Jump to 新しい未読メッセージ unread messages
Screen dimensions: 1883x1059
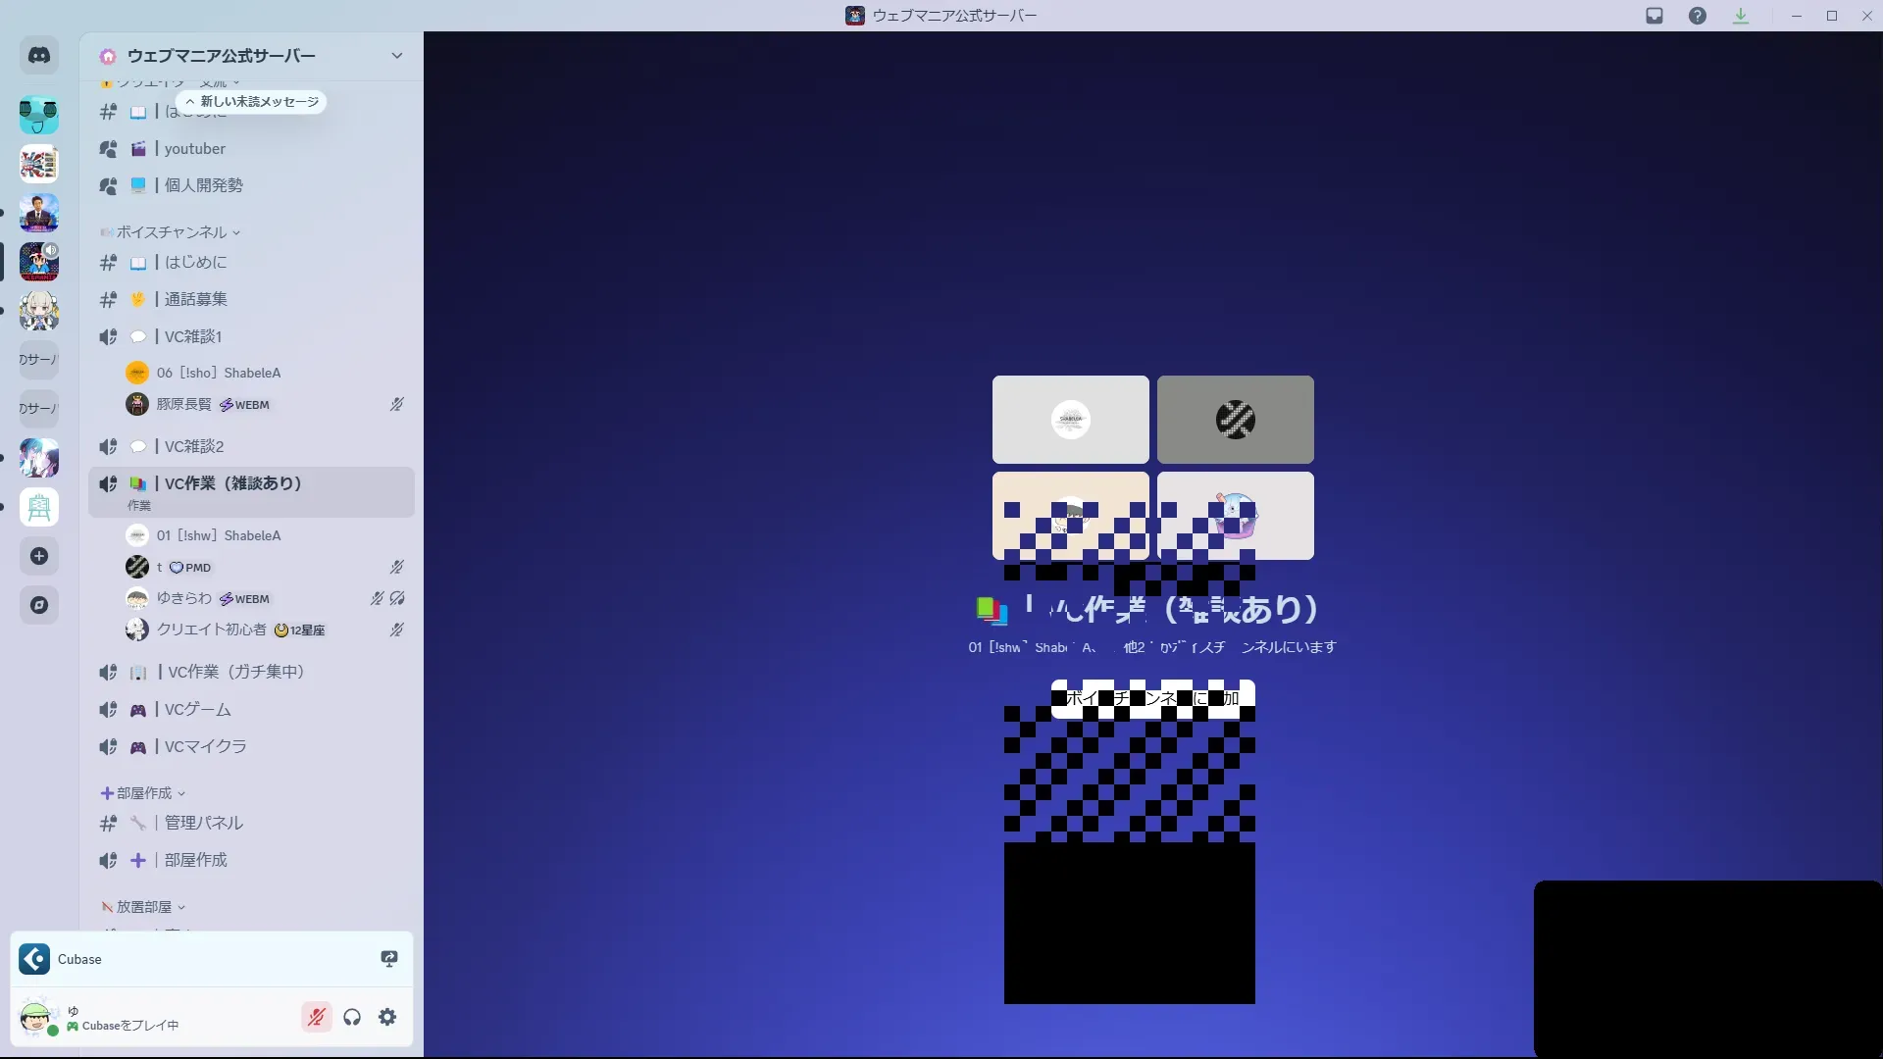coord(252,102)
